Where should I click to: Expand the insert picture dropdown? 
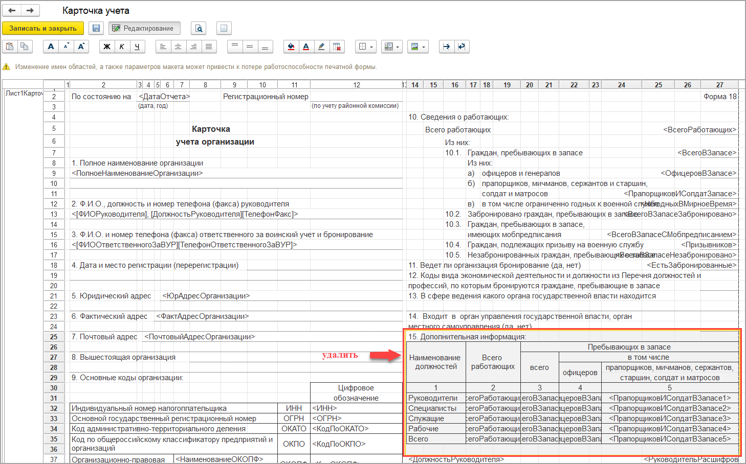tap(418, 47)
